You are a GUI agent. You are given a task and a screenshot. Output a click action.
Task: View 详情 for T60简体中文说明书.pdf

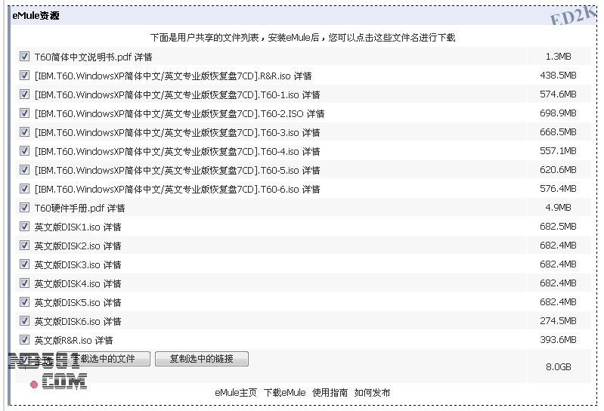click(x=144, y=57)
